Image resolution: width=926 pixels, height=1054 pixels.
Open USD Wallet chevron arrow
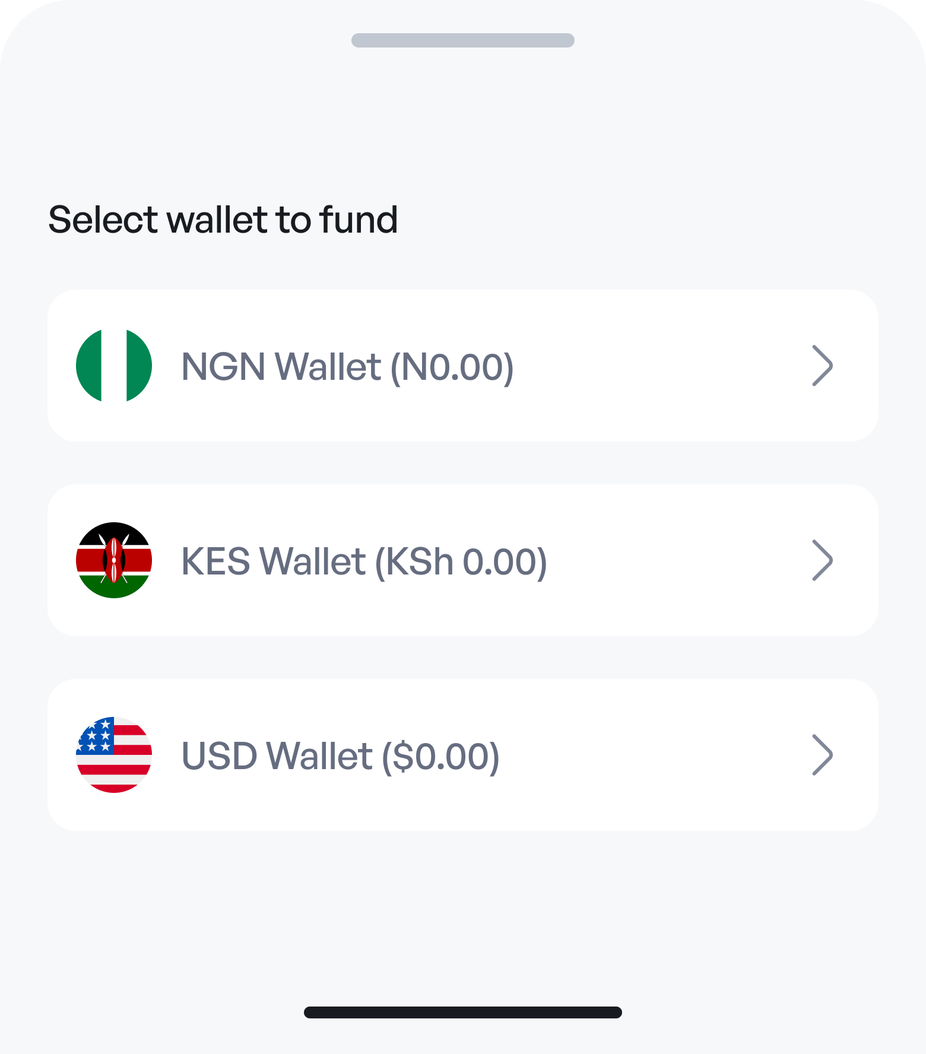822,755
